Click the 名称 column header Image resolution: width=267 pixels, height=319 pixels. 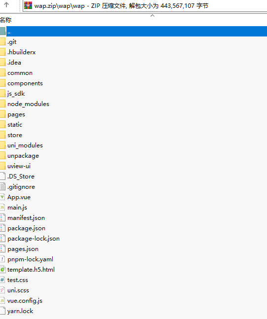coord(6,20)
